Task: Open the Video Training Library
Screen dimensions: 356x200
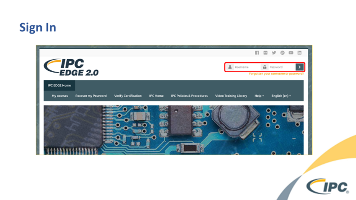Action: [231, 96]
